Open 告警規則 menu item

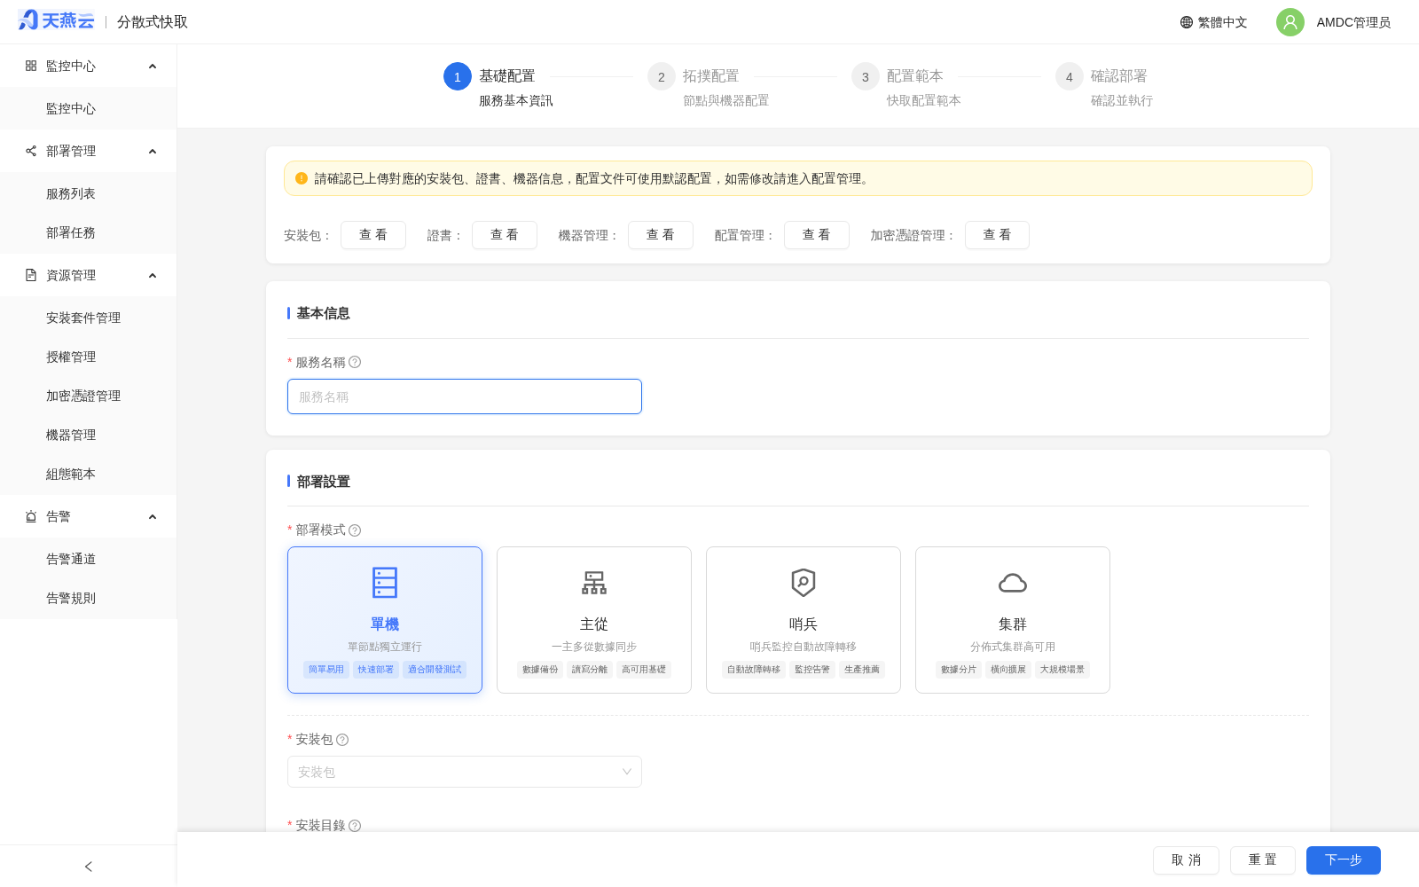click(89, 598)
